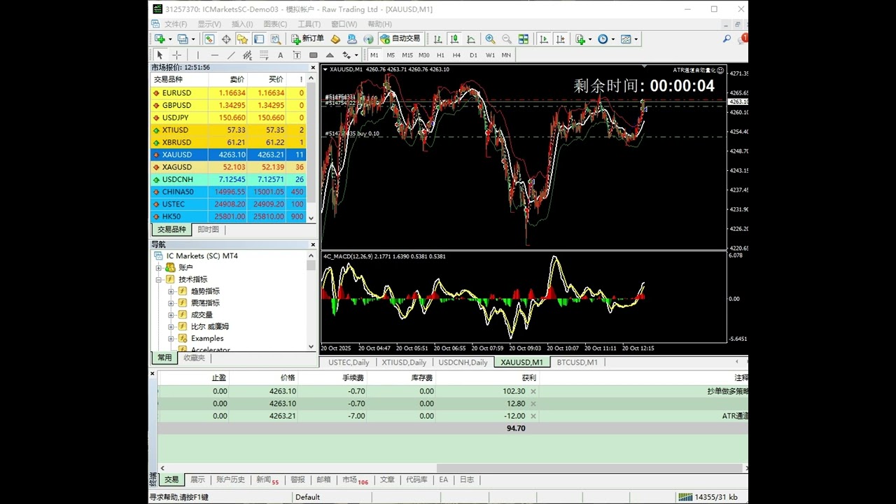Expand the Examples tree node
The image size is (896, 504).
(x=171, y=339)
